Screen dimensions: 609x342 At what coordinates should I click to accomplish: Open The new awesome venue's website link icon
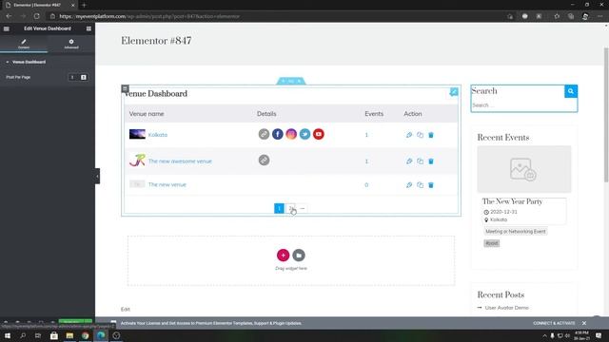tap(264, 161)
